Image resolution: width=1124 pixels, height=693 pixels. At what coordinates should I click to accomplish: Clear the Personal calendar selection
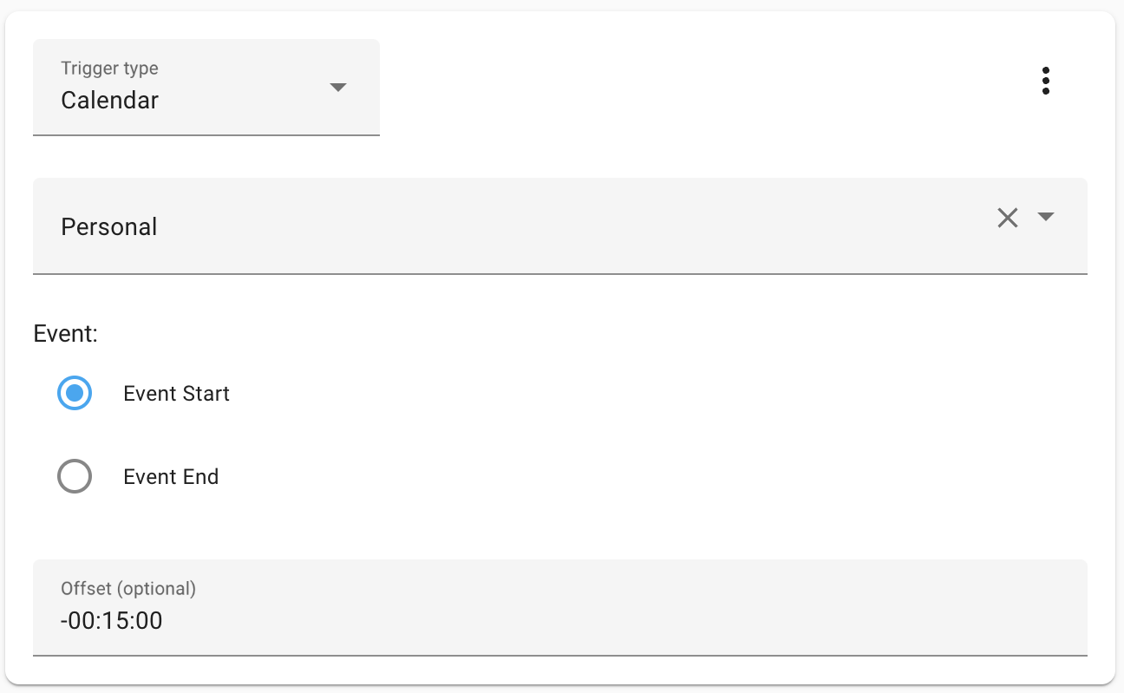[1007, 218]
